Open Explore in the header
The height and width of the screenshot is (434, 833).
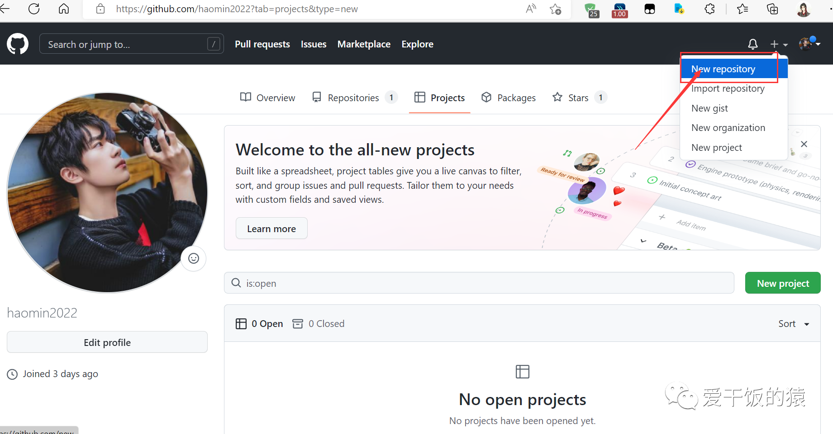click(417, 44)
